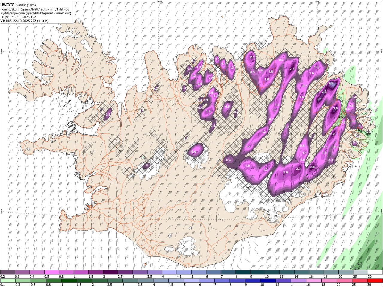This screenshot has width=383, height=287.
Task: Select the "slydda/snjókoma" legend description line
Action: tap(36, 13)
